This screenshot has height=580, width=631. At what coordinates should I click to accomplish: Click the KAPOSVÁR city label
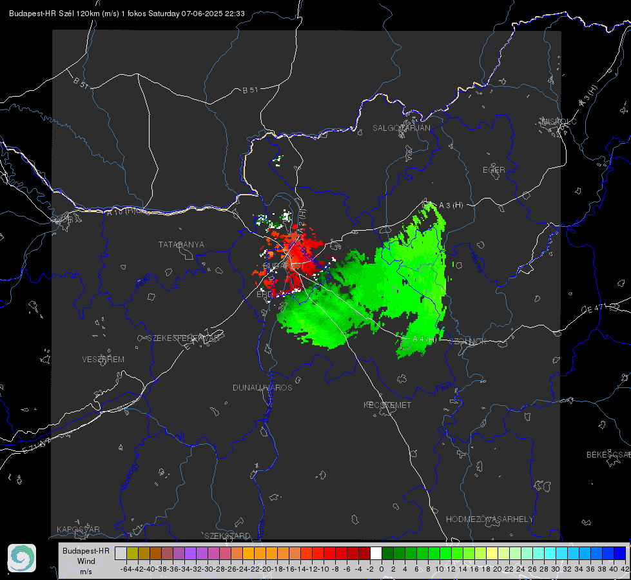pos(78,529)
